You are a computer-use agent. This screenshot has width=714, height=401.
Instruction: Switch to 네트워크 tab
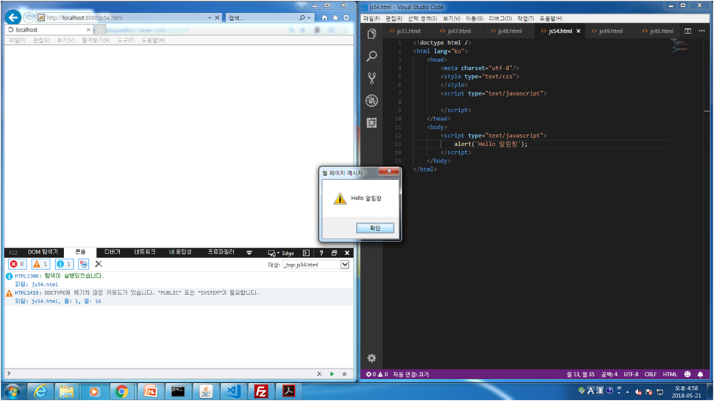tap(144, 252)
